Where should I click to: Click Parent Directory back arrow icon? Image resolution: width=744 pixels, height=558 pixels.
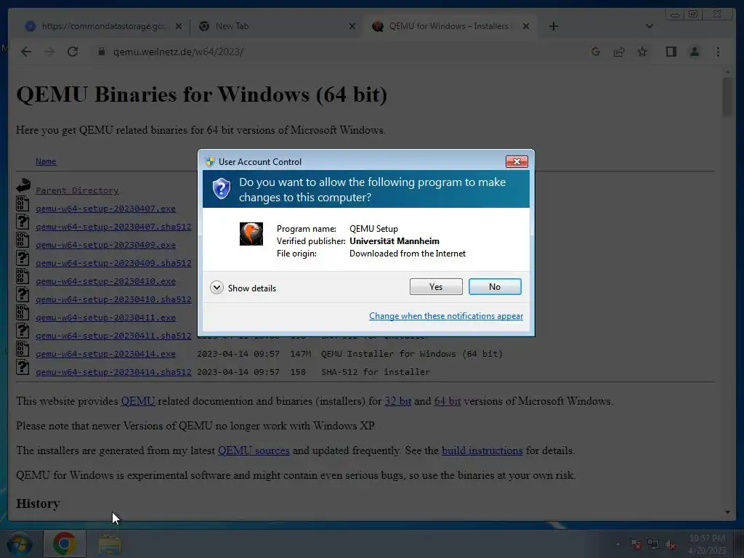[23, 185]
